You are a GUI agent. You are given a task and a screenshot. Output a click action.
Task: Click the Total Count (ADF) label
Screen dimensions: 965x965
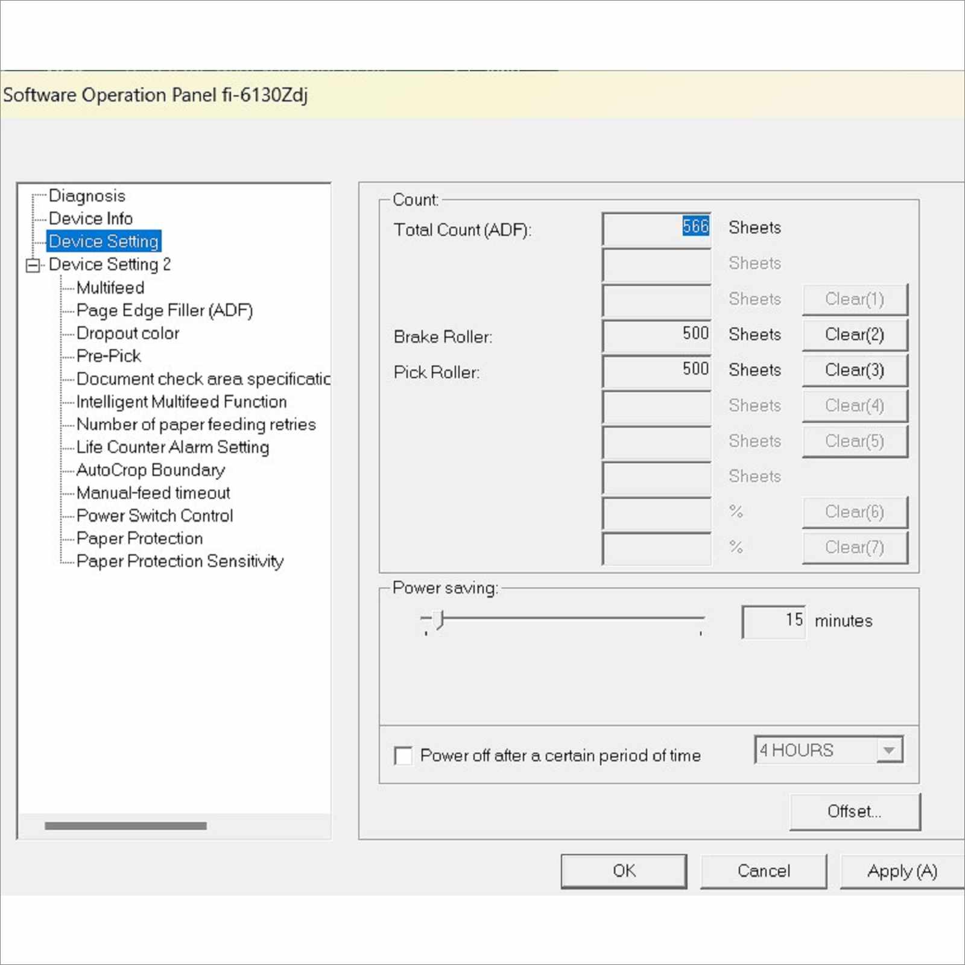tap(463, 230)
